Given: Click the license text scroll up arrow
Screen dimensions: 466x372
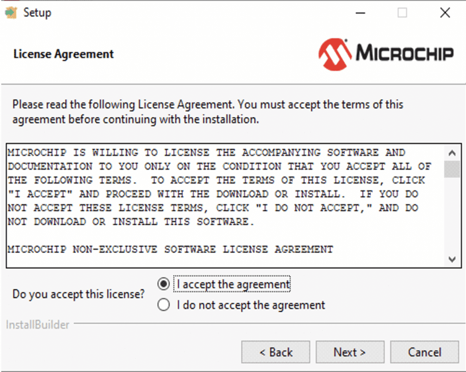Looking at the screenshot, I should pos(452,152).
